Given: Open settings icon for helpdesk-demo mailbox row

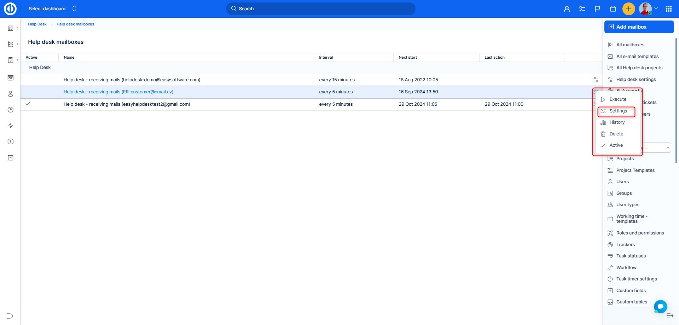Looking at the screenshot, I should click(596, 80).
